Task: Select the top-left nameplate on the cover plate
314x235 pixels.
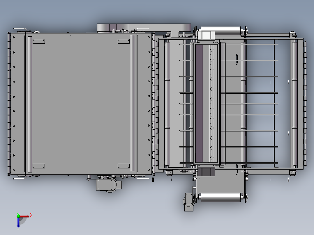Action: click(39, 41)
